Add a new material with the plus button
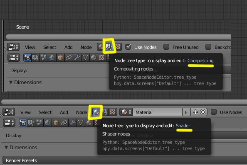The width and height of the screenshot is (247, 165). click(195, 112)
